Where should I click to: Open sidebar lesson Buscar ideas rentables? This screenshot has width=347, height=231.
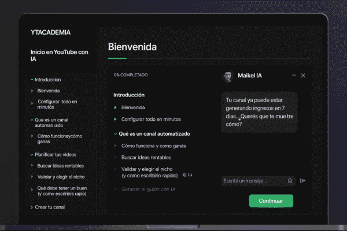point(60,166)
